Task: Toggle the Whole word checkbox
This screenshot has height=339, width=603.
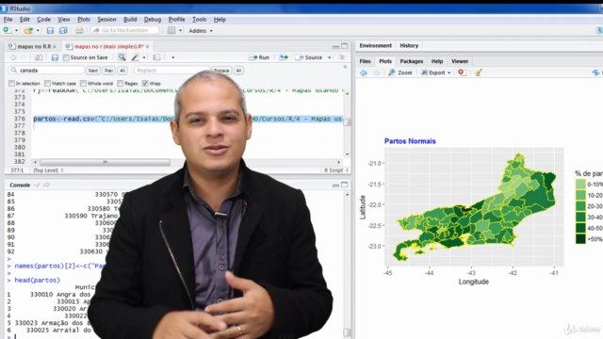Action: pyautogui.click(x=83, y=84)
